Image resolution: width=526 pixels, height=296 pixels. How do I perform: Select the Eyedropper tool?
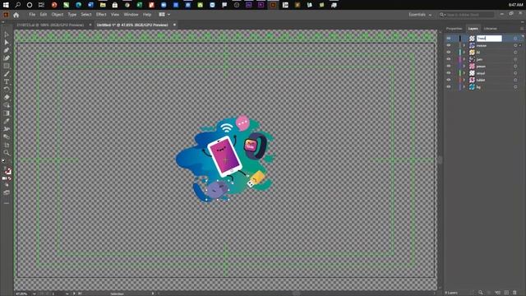coord(7,121)
